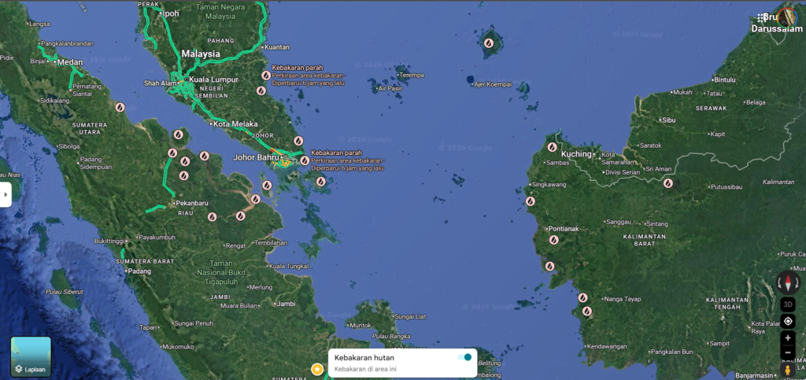Rotate map clockwise using compass right arrow
Screen dimensions: 806x380
[798, 283]
